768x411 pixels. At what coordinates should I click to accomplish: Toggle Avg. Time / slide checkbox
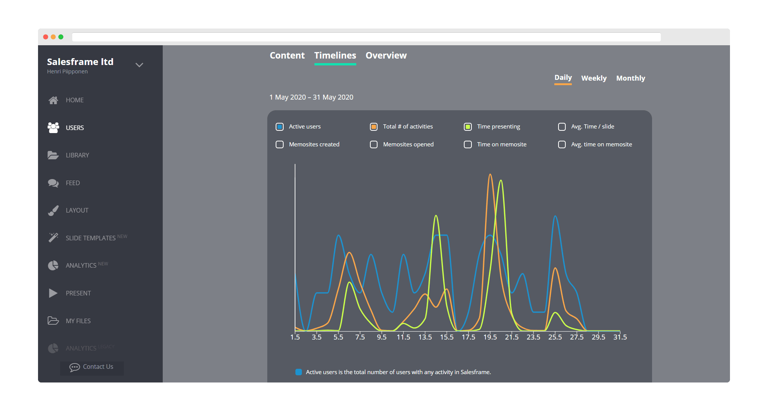point(562,127)
